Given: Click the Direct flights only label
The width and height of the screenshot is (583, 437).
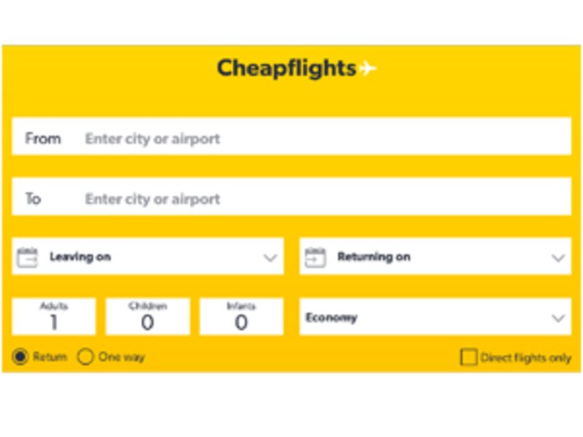Looking at the screenshot, I should [x=525, y=358].
